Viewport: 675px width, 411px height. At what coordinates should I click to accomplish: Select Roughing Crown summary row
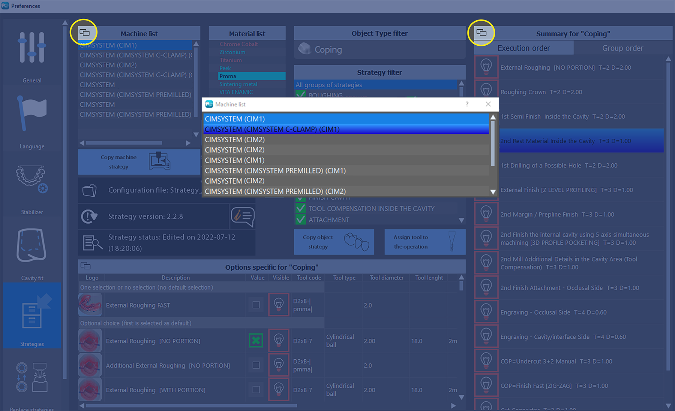[581, 92]
